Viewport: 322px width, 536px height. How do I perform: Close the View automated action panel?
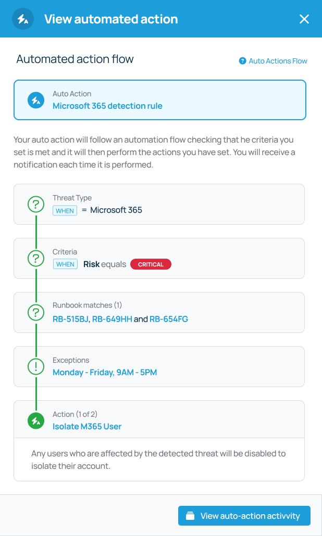[x=304, y=19]
